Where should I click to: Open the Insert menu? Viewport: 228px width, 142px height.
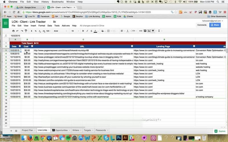(x=33, y=26)
